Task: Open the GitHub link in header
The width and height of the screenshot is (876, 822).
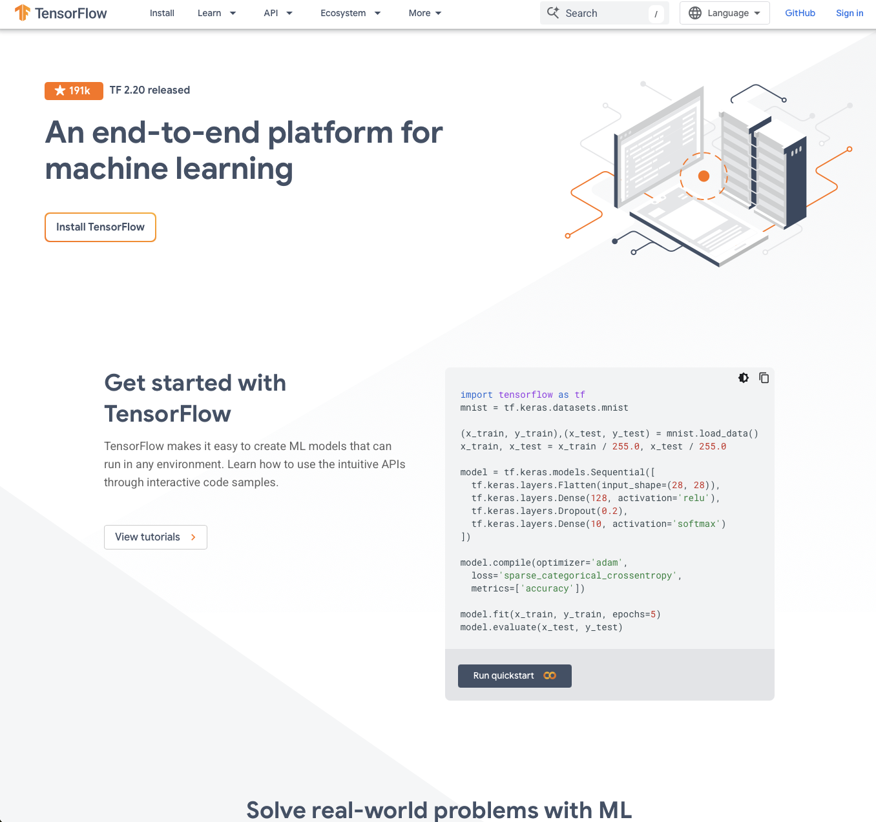Action: (x=800, y=13)
